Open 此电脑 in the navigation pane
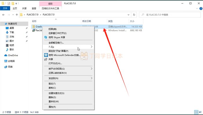The height and width of the screenshot is (115, 203). point(11,61)
